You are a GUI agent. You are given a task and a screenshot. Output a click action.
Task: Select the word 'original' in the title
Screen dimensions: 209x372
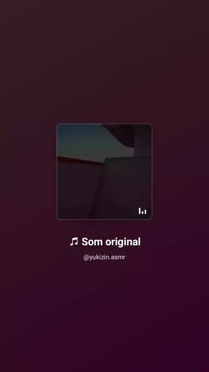(123, 242)
